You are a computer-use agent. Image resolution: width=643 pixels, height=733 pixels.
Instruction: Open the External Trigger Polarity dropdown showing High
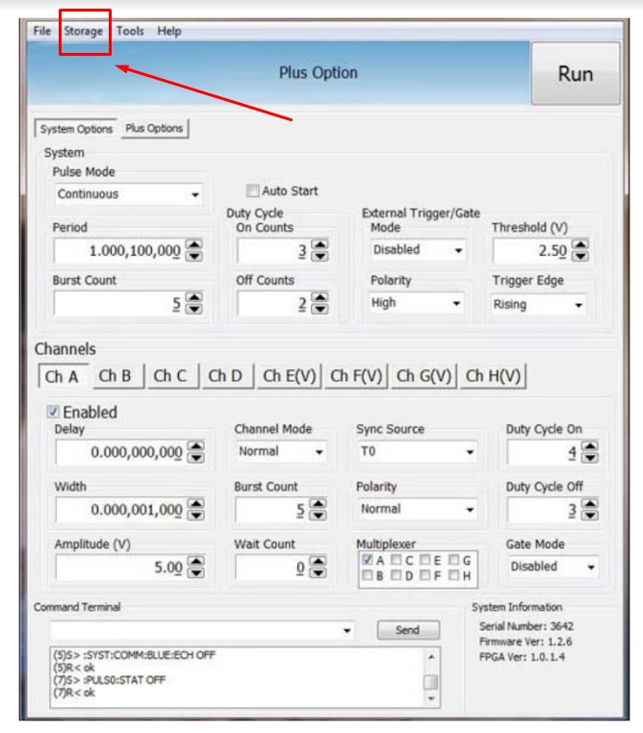[416, 303]
